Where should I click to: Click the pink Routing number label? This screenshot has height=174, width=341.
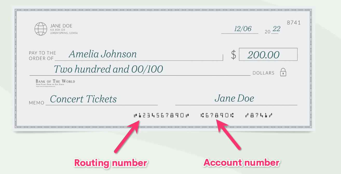coord(111,163)
